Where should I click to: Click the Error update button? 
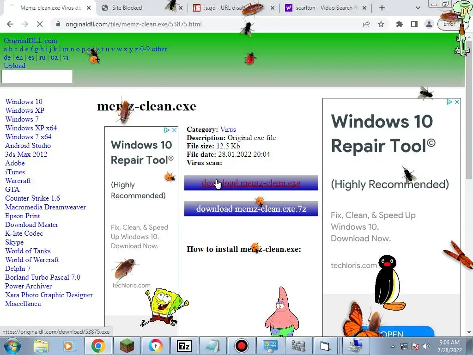[449, 24]
